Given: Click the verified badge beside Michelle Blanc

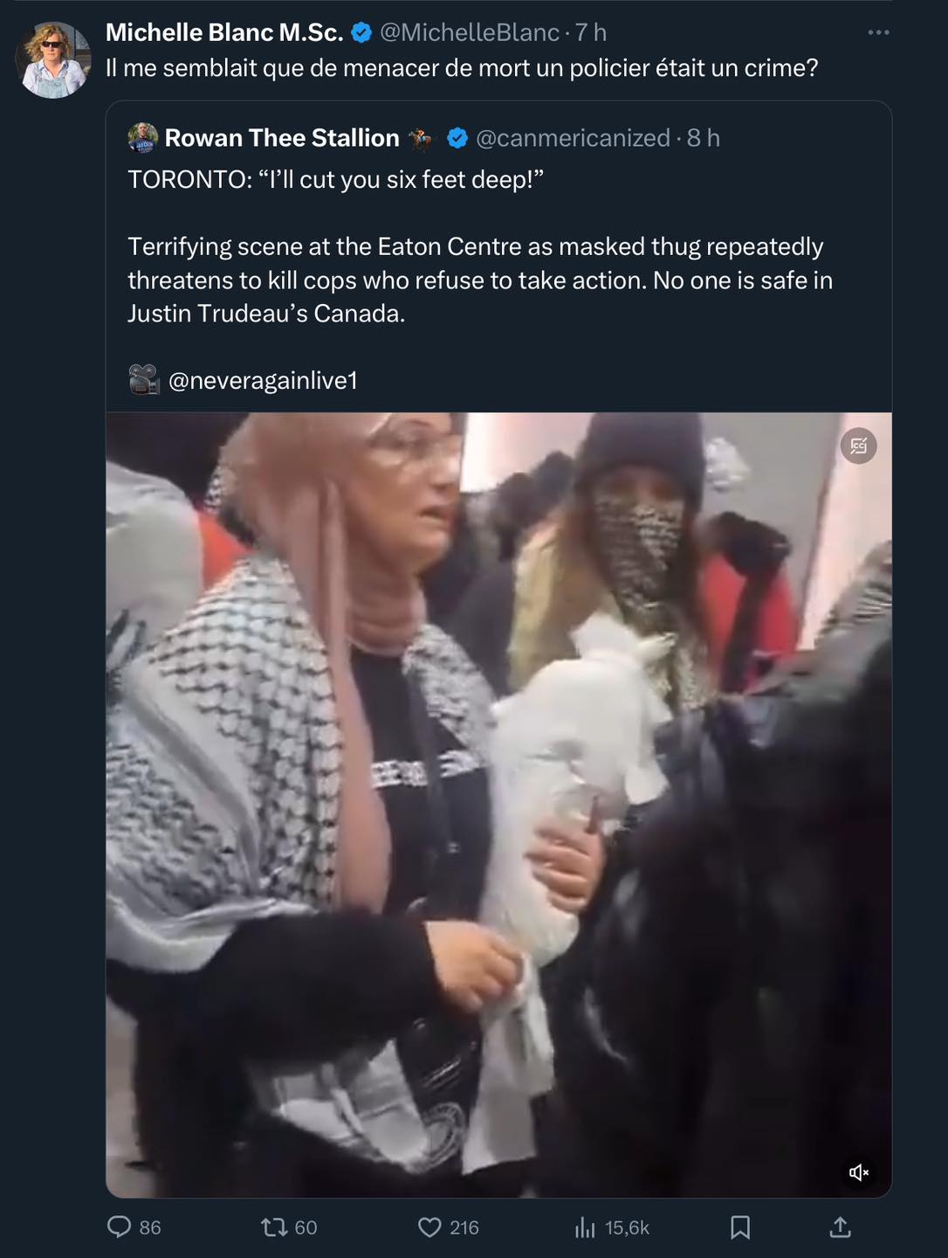Looking at the screenshot, I should pyautogui.click(x=361, y=32).
